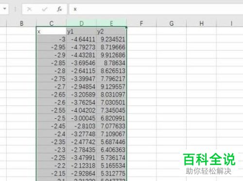This screenshot has height=181, width=243.
Task: Click cell showing 7.345045
Action: tap(111, 110)
